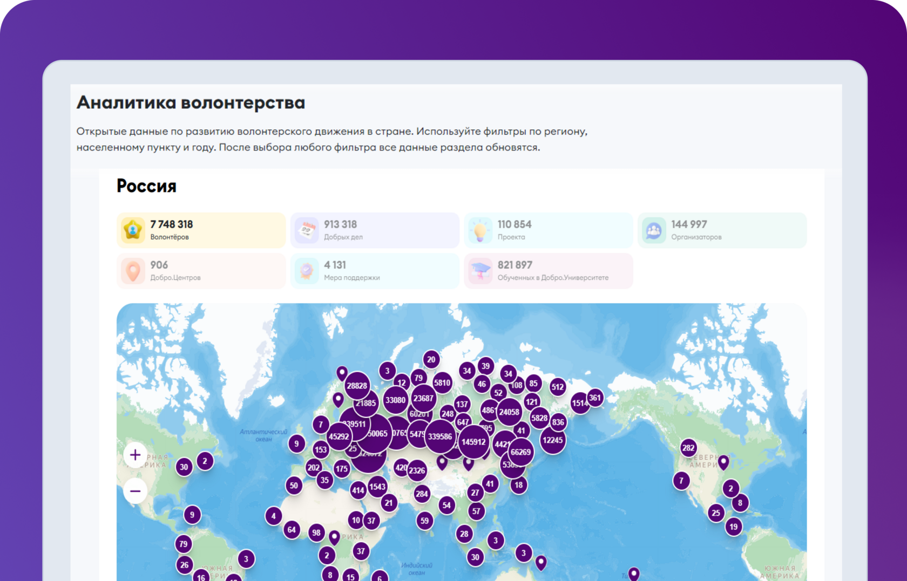Select the cluster marker labeled 39
Image resolution: width=907 pixels, height=581 pixels.
(486, 366)
